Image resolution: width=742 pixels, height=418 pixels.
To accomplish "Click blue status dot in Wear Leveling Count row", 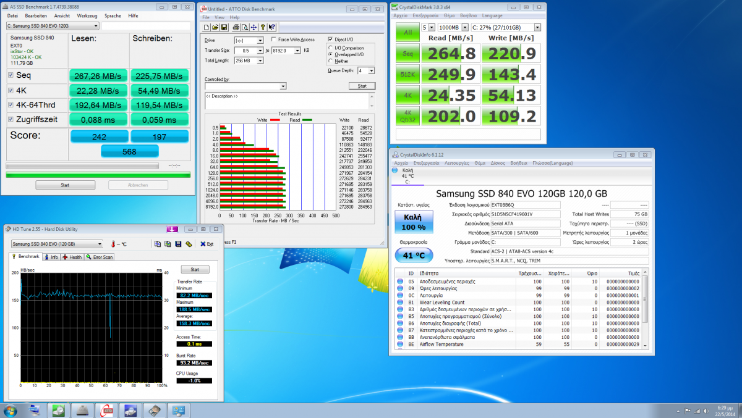I will [400, 303].
